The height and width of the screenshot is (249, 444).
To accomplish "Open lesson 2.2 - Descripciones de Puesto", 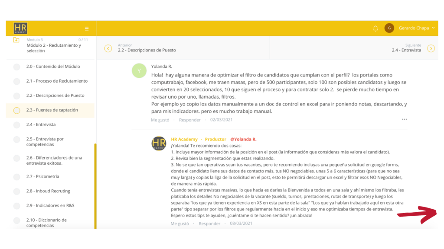I will 55,96.
